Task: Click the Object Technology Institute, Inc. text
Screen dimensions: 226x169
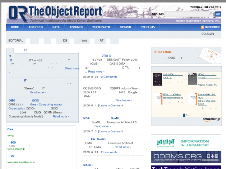Action: (x=198, y=21)
